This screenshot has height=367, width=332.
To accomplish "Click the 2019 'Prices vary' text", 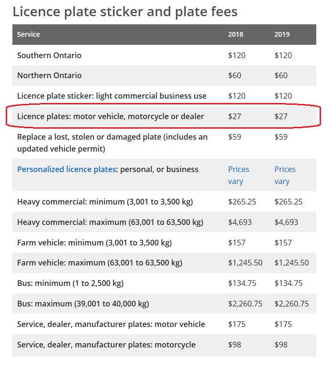I will (x=285, y=175).
